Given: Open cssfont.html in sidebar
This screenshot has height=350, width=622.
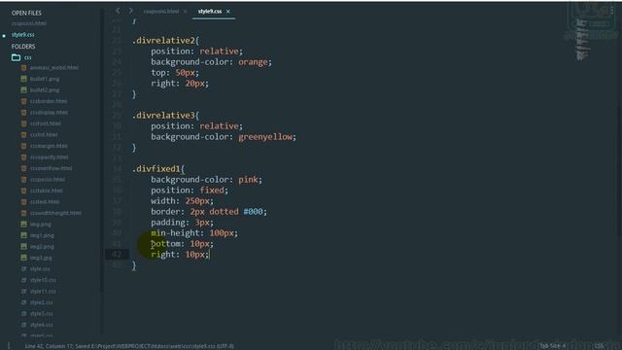Looking at the screenshot, I should point(46,123).
